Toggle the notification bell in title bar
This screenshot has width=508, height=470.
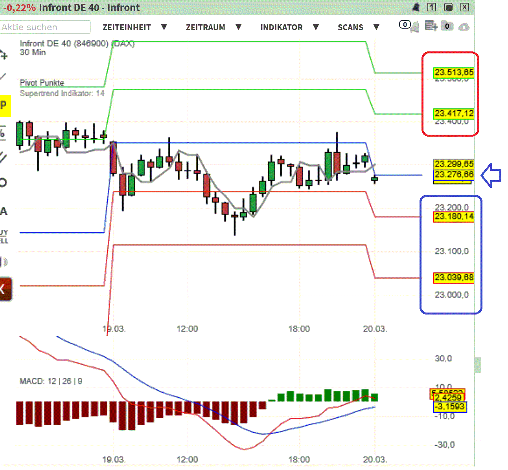click(416, 7)
